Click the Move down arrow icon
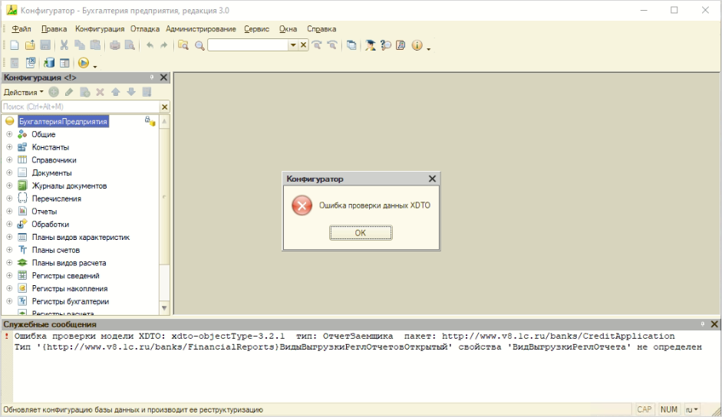Viewport: 722px width, 417px height. [131, 92]
